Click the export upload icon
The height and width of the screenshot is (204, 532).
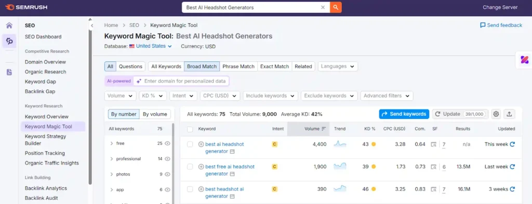pos(509,114)
